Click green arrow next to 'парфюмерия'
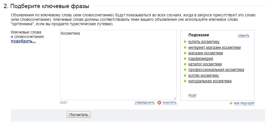Screen dimensions: 265x123 [185, 58]
